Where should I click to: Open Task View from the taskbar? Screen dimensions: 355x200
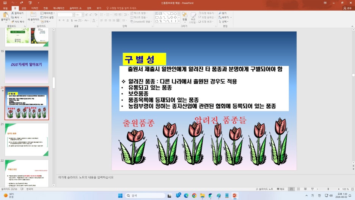pos(170,195)
